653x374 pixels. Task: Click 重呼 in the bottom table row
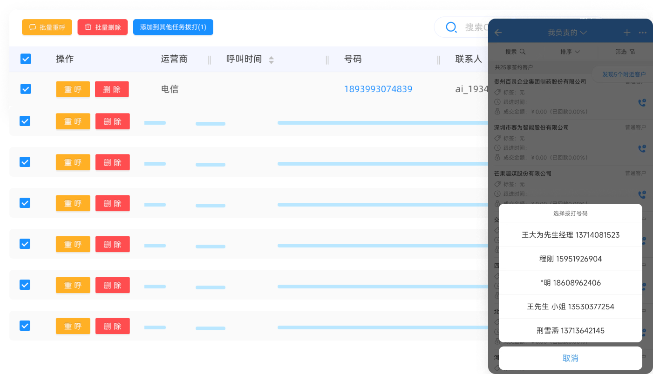(73, 326)
